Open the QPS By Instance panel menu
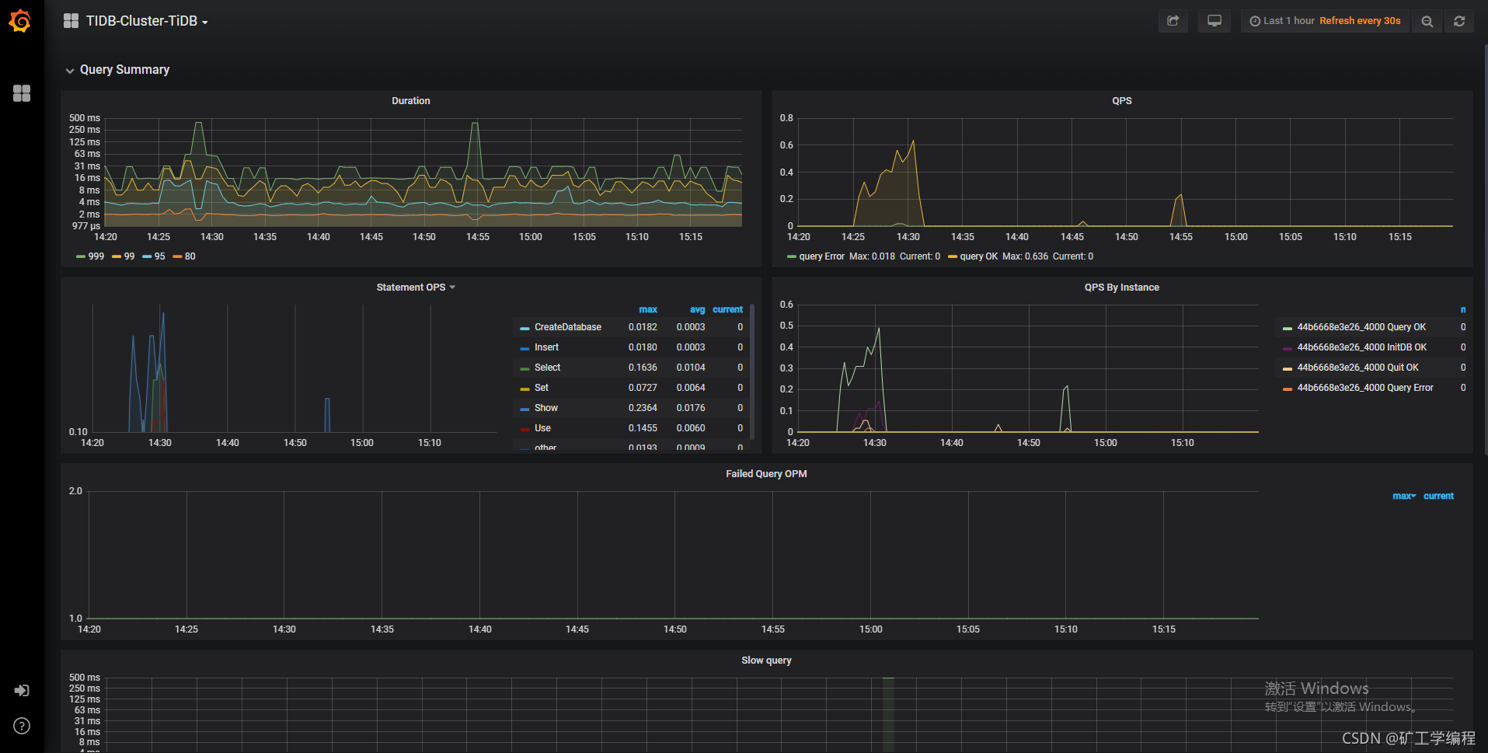1488x753 pixels. coord(1122,288)
